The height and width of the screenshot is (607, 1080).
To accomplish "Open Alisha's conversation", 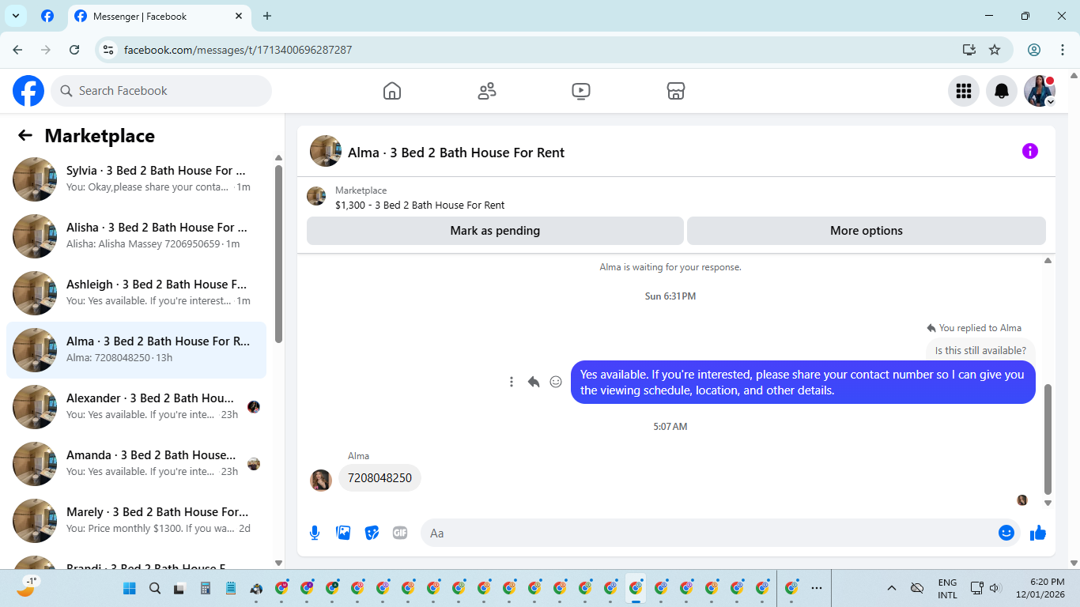I will coord(136,236).
